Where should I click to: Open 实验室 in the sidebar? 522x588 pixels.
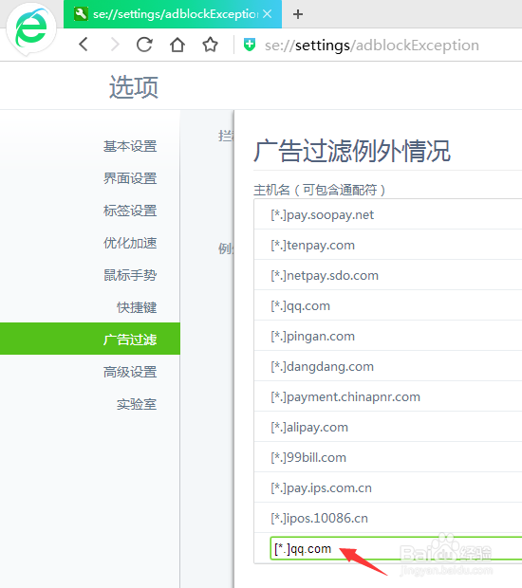(x=137, y=404)
